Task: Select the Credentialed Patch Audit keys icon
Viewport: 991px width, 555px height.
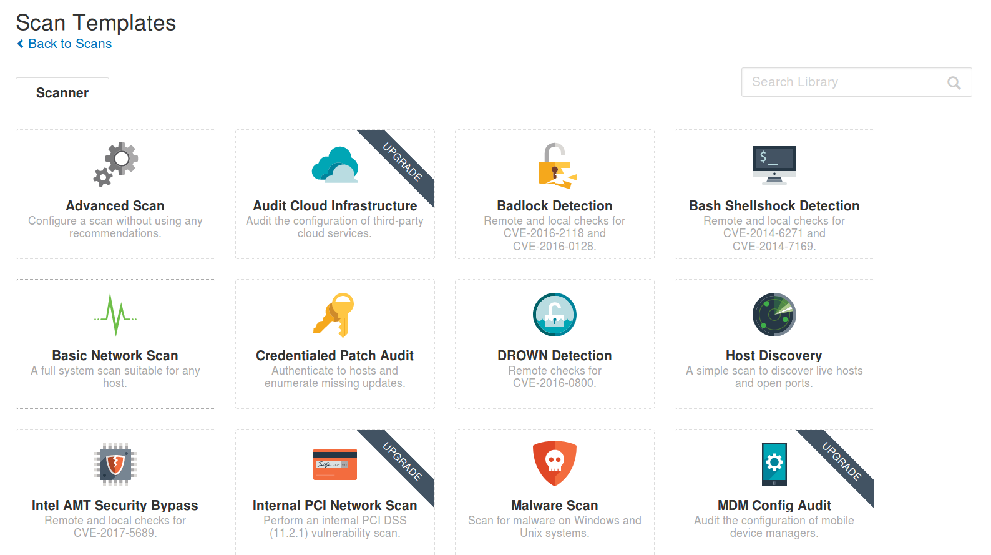Action: [334, 315]
